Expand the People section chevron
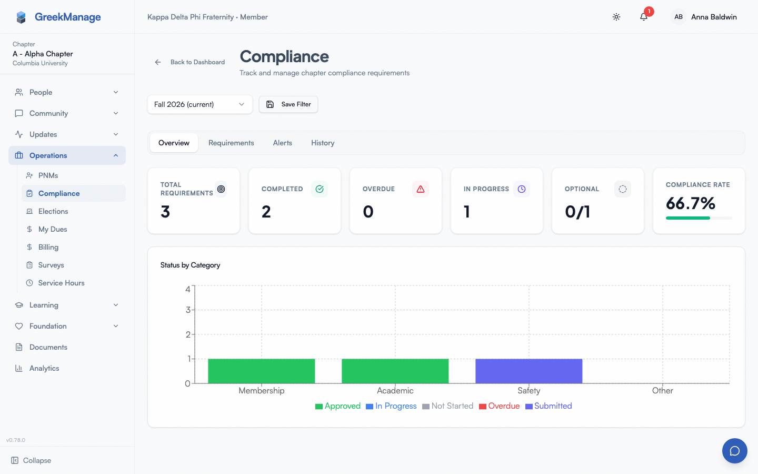Screen dimensions: 758x474 pyautogui.click(x=116, y=92)
